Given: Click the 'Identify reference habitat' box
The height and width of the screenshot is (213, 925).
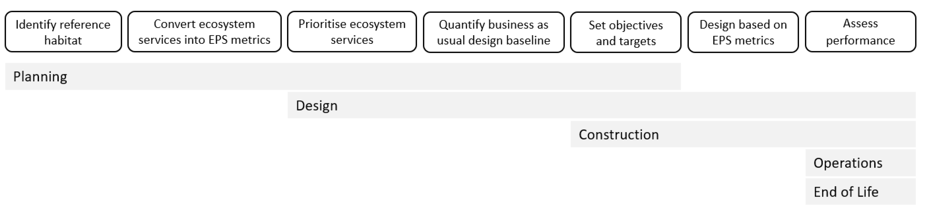Looking at the screenshot, I should [x=63, y=32].
